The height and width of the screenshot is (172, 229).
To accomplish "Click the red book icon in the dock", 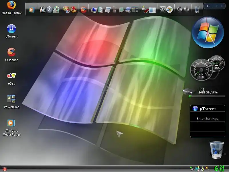I will (73, 9).
